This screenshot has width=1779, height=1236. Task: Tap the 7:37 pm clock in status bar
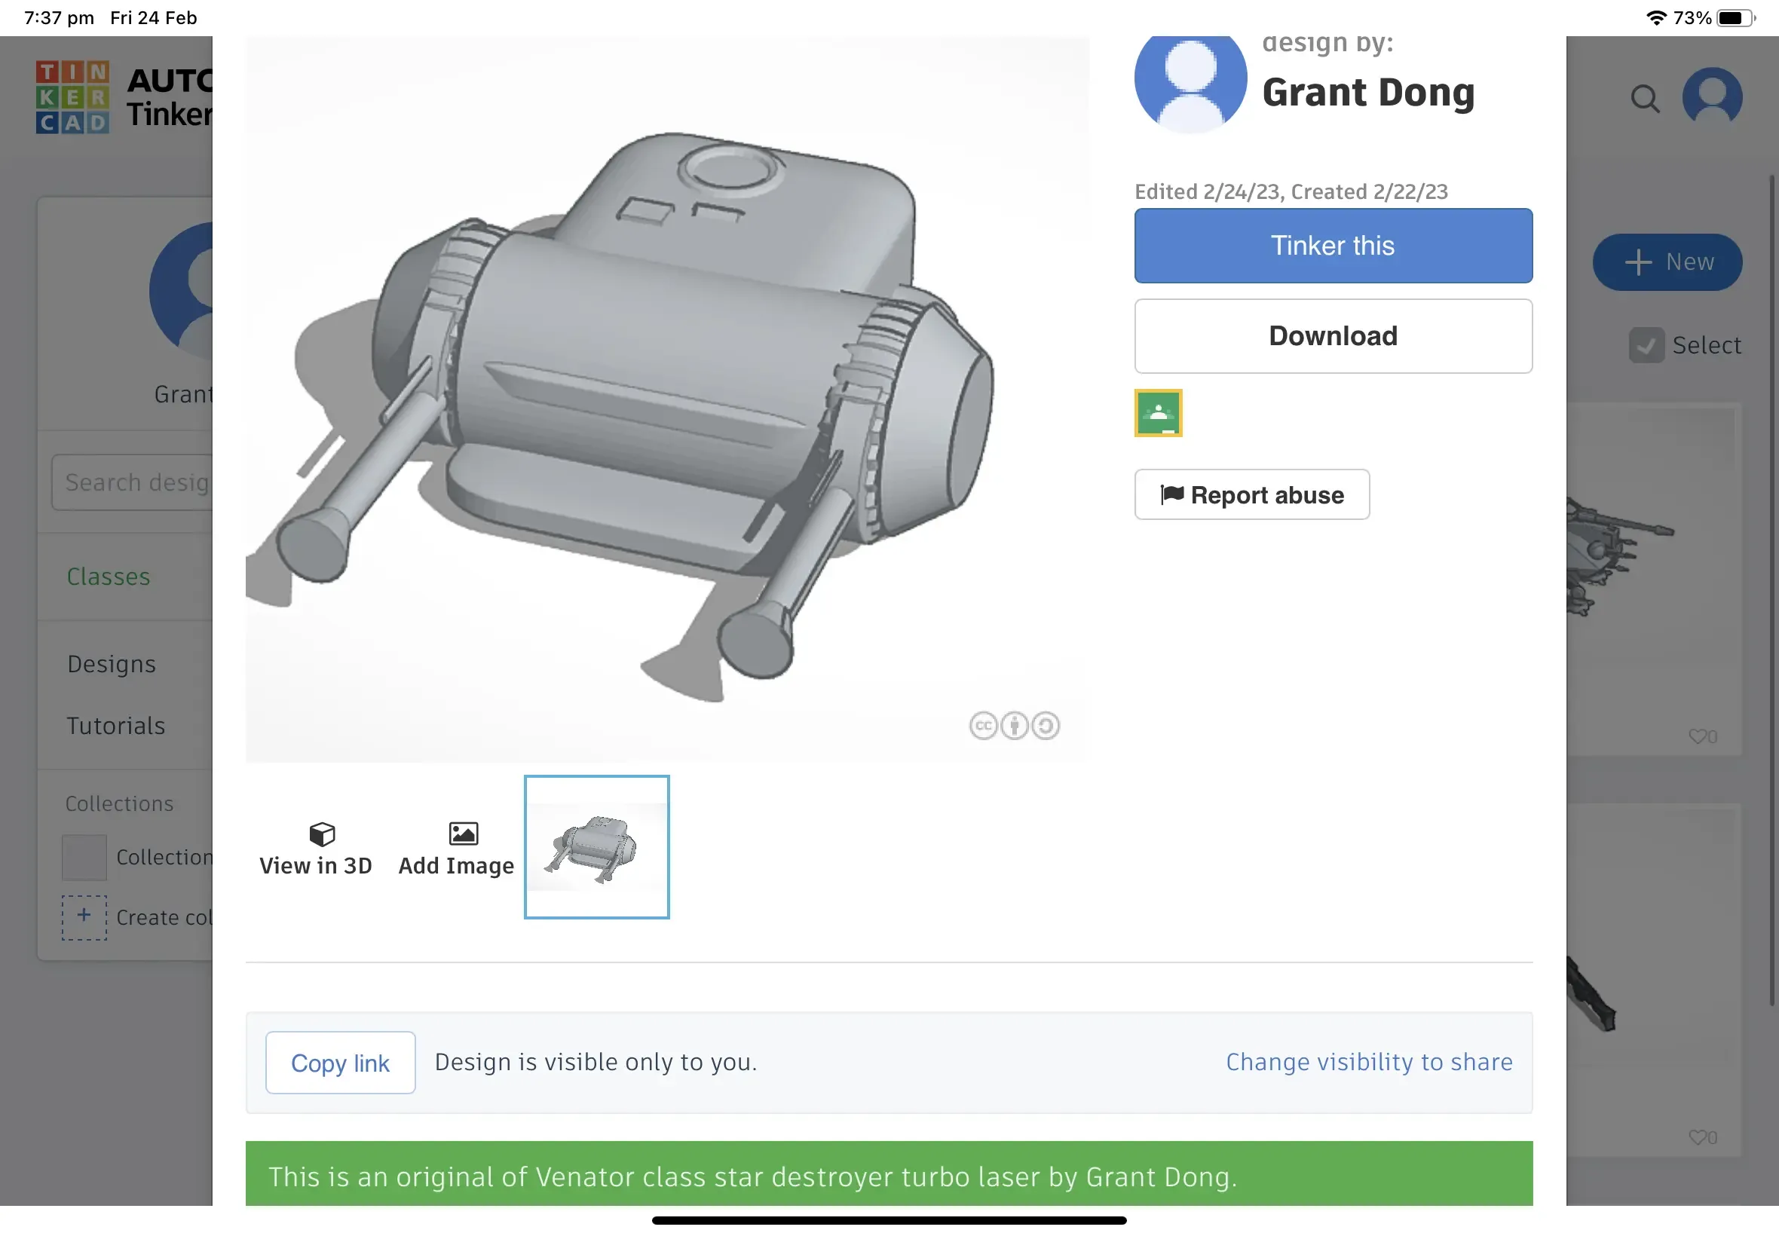[x=59, y=17]
